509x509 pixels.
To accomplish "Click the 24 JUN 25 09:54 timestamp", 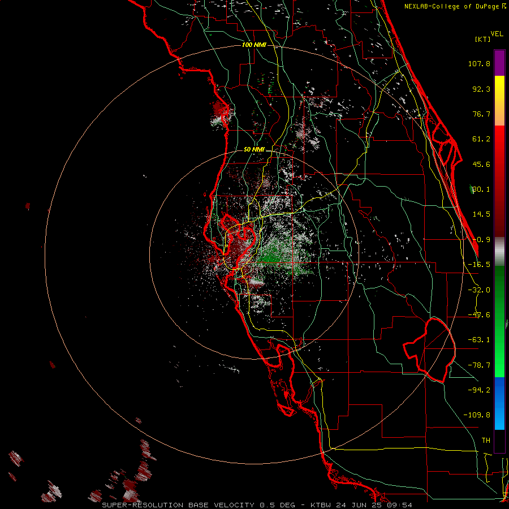I will click(x=374, y=505).
